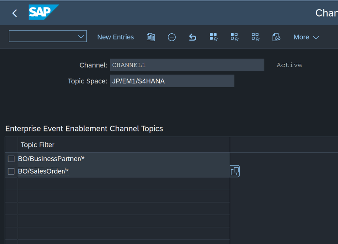The image size is (338, 244).
Task: Click New Entries
Action: pos(115,37)
